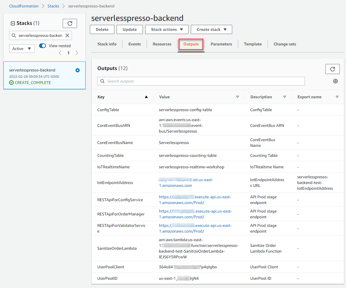Click the CoreEventBusARN key cell
The image size is (346, 288).
tap(114, 125)
